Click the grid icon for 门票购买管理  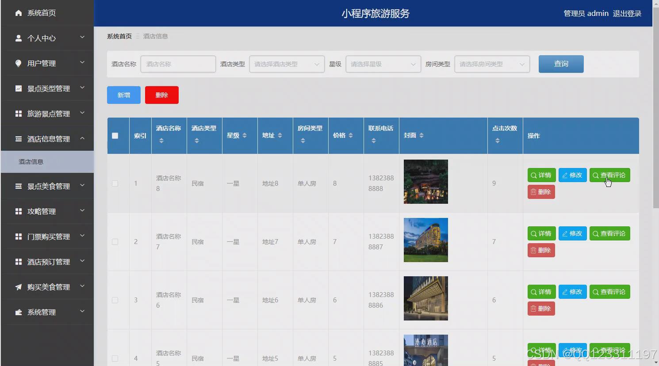(18, 236)
